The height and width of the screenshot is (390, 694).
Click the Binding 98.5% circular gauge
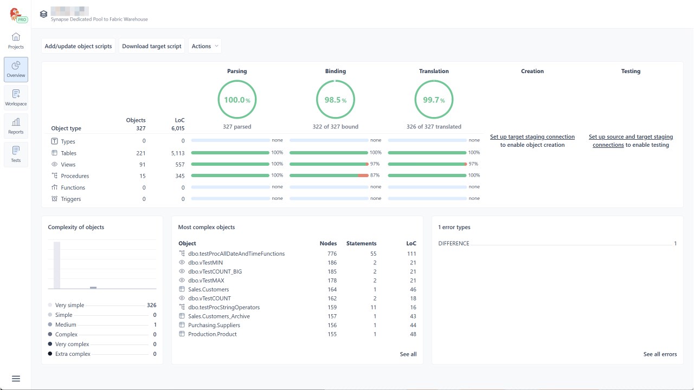(x=336, y=100)
